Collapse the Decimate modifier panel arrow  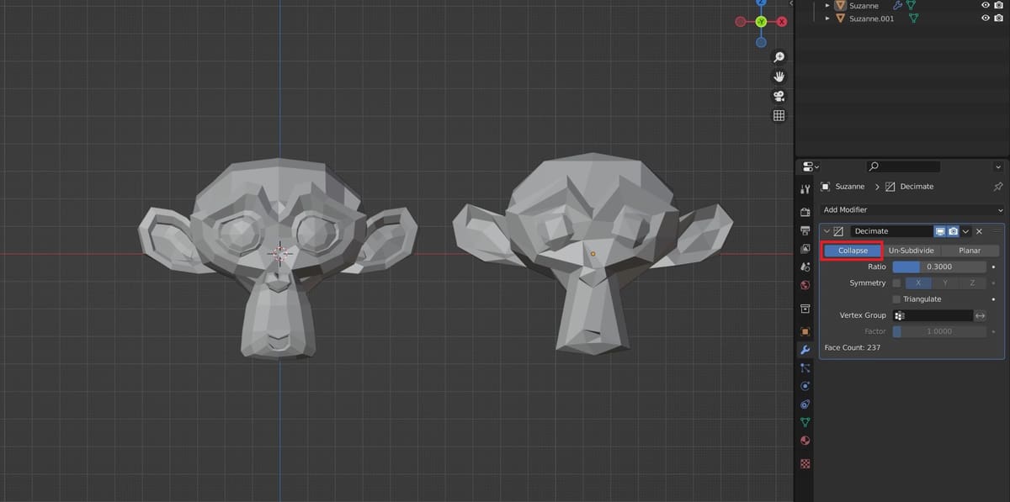click(827, 231)
